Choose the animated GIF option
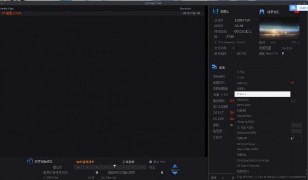This screenshot has height=180, width=308. tap(262, 138)
